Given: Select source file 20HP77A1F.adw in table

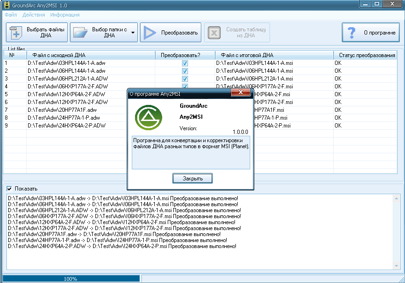Looking at the screenshot, I should (x=62, y=110).
